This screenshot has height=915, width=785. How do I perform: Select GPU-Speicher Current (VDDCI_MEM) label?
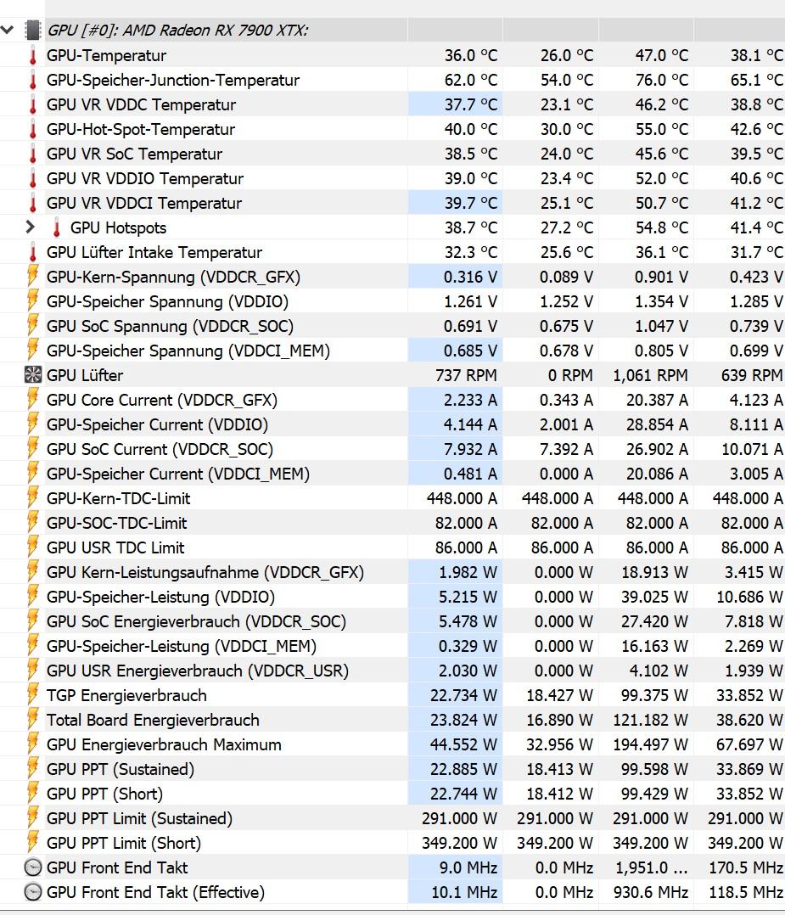[178, 474]
